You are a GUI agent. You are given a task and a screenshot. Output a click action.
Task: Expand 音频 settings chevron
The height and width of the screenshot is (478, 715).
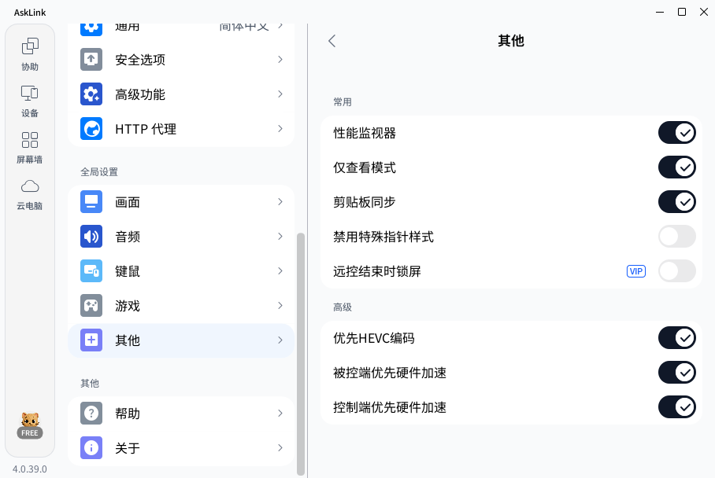point(280,237)
